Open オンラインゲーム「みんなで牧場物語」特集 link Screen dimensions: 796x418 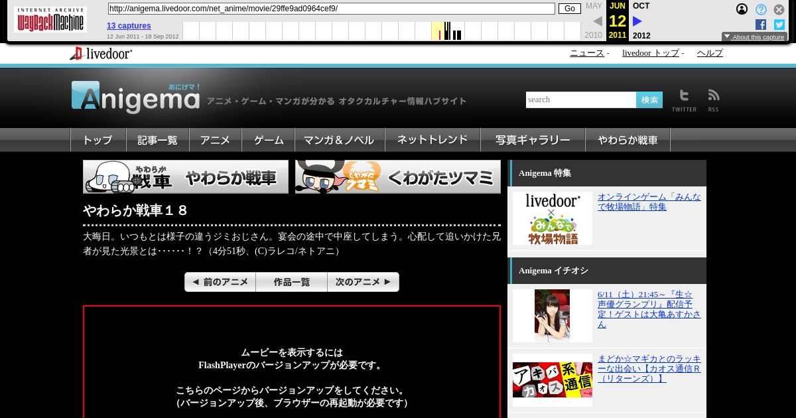tap(649, 202)
